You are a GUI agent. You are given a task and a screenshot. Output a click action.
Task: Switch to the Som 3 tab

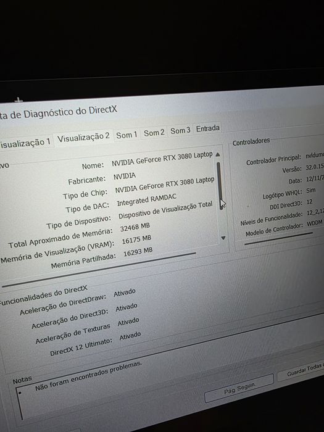coord(180,130)
